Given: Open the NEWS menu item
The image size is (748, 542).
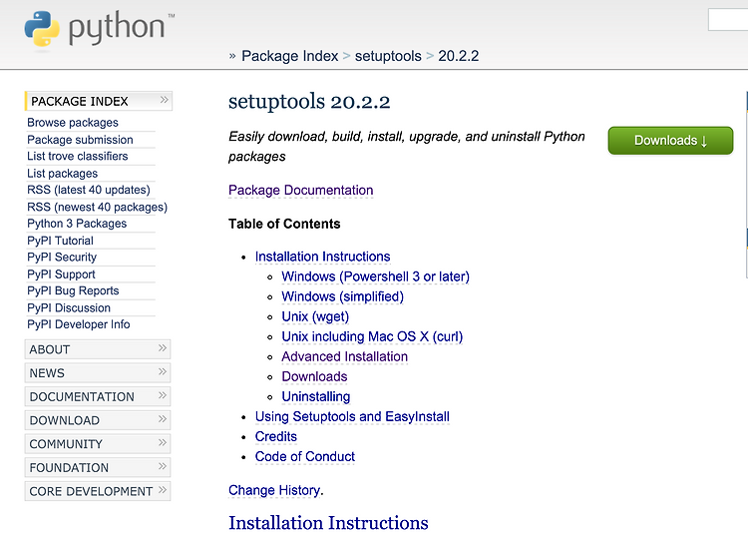Looking at the screenshot, I should (x=98, y=373).
